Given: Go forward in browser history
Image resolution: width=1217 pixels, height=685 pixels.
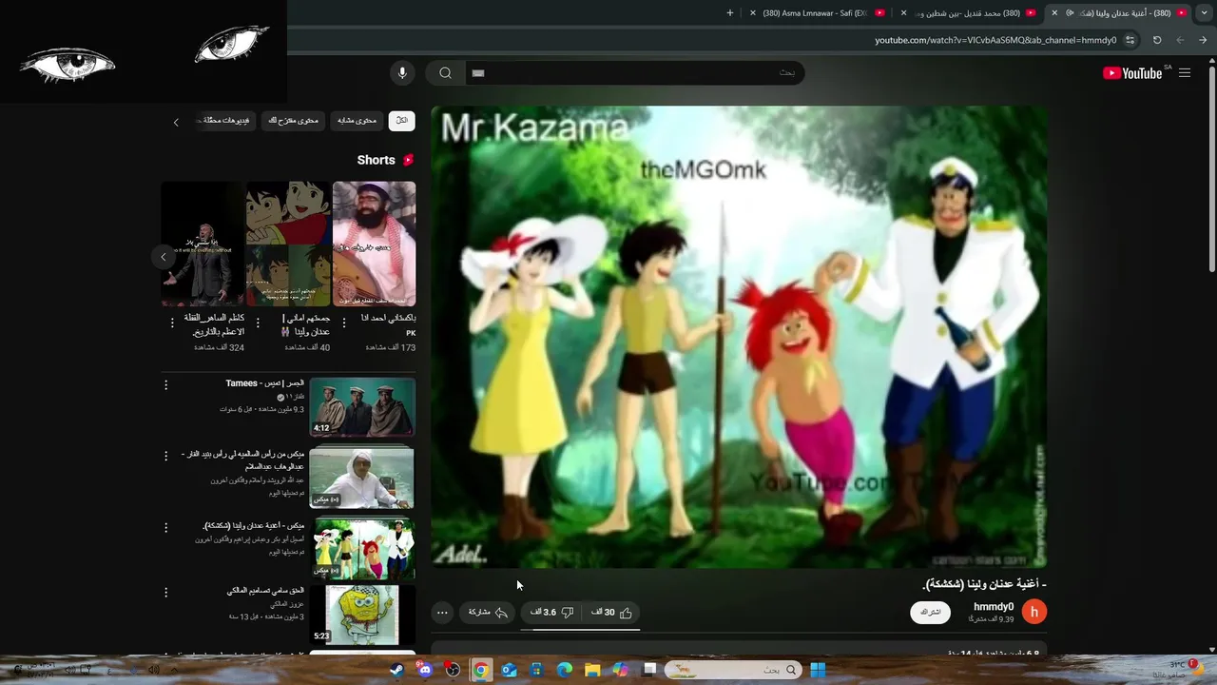Looking at the screenshot, I should [x=1180, y=40].
